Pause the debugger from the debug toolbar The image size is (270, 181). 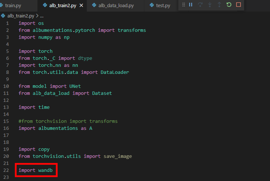190,5
